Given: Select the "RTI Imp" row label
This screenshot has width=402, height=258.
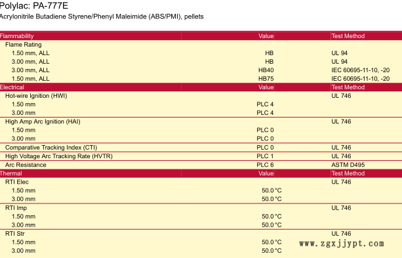Looking at the screenshot, I should click(16, 207).
